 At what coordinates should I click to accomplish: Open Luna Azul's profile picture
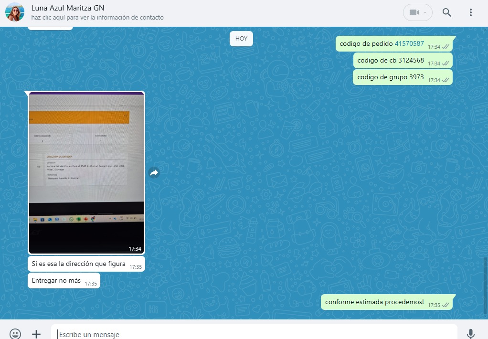coord(15,12)
